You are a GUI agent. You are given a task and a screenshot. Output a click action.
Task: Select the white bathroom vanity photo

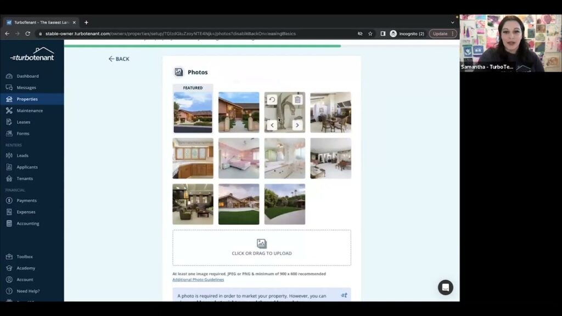[285, 159]
